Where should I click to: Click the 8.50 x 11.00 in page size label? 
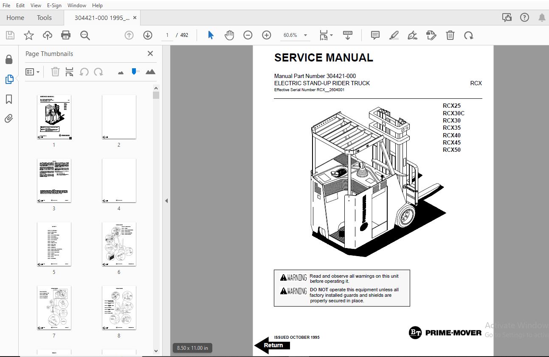coord(192,348)
